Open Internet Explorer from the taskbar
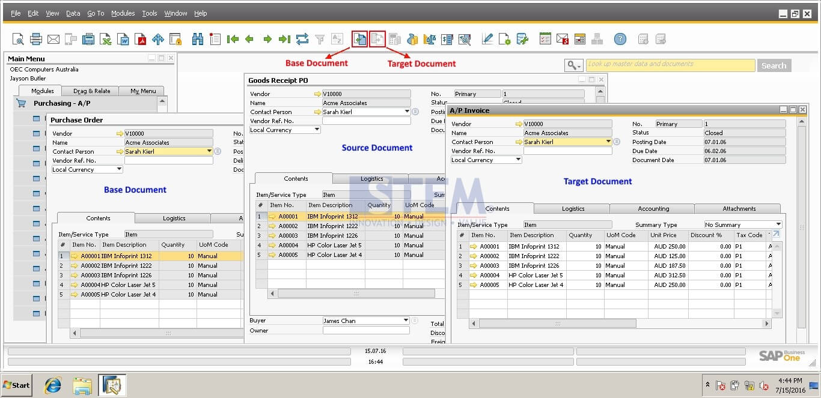 pos(53,385)
